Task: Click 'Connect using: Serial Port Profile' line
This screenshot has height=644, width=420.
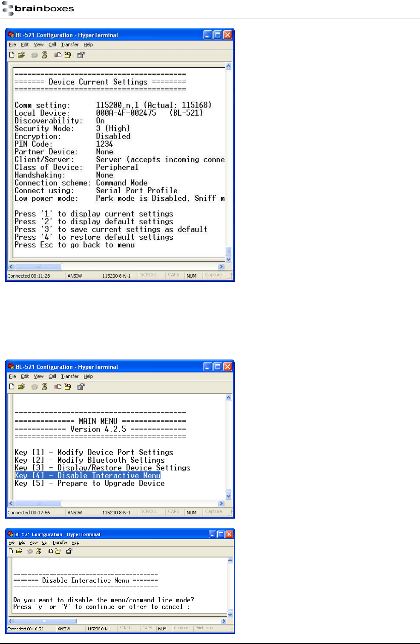Action: 96,191
